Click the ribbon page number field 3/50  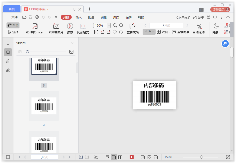(166, 25)
